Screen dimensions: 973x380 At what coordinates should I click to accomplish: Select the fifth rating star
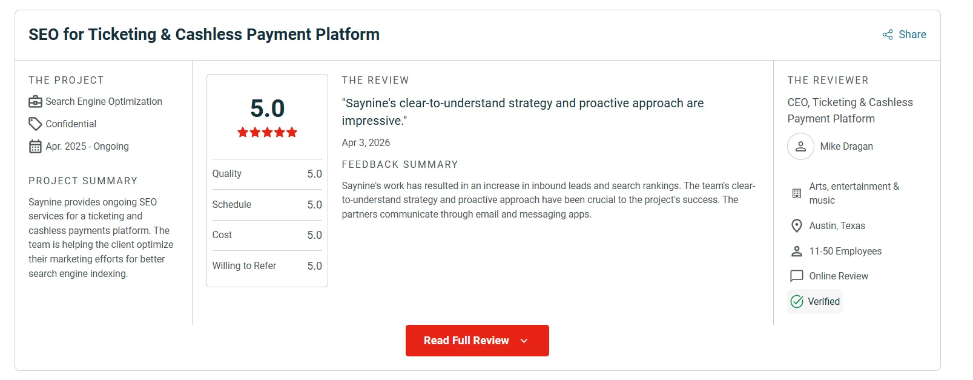[x=292, y=132]
